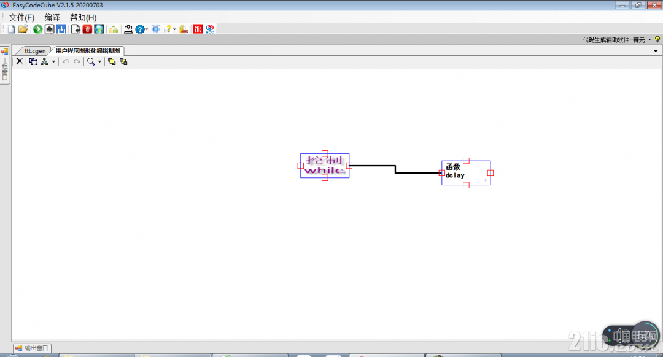
Task: Open the SOC logo icon
Action: [210, 29]
